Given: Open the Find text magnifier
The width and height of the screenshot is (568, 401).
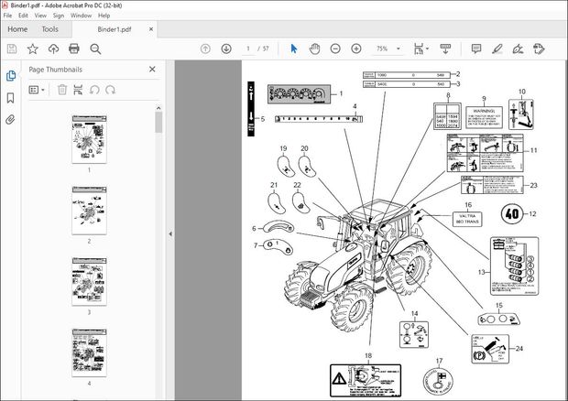Looking at the screenshot, I should click(95, 49).
